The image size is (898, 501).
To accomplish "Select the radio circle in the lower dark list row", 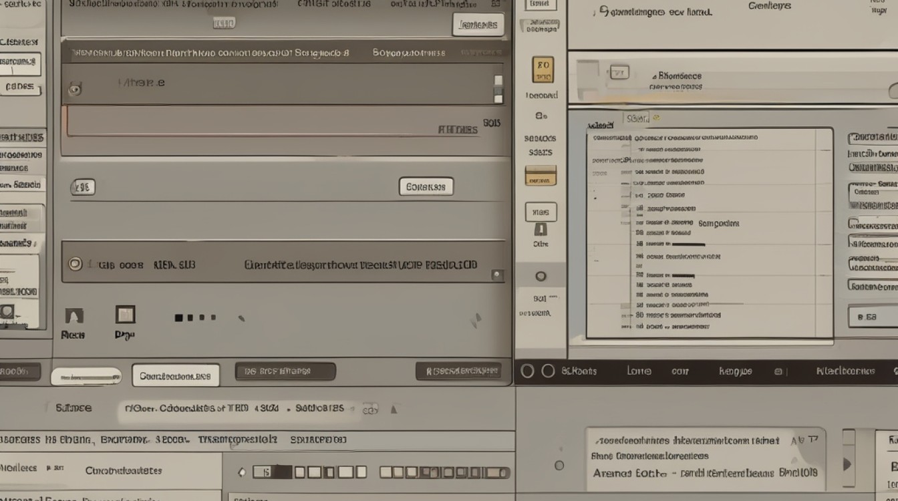I will (76, 264).
